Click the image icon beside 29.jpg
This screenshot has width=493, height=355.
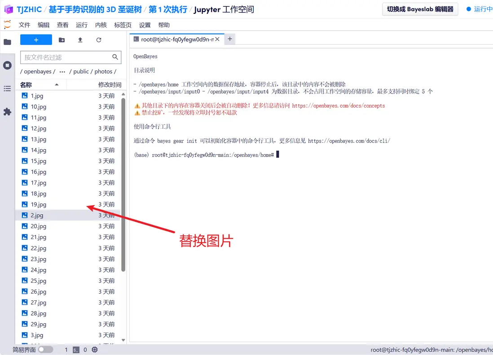coord(25,324)
